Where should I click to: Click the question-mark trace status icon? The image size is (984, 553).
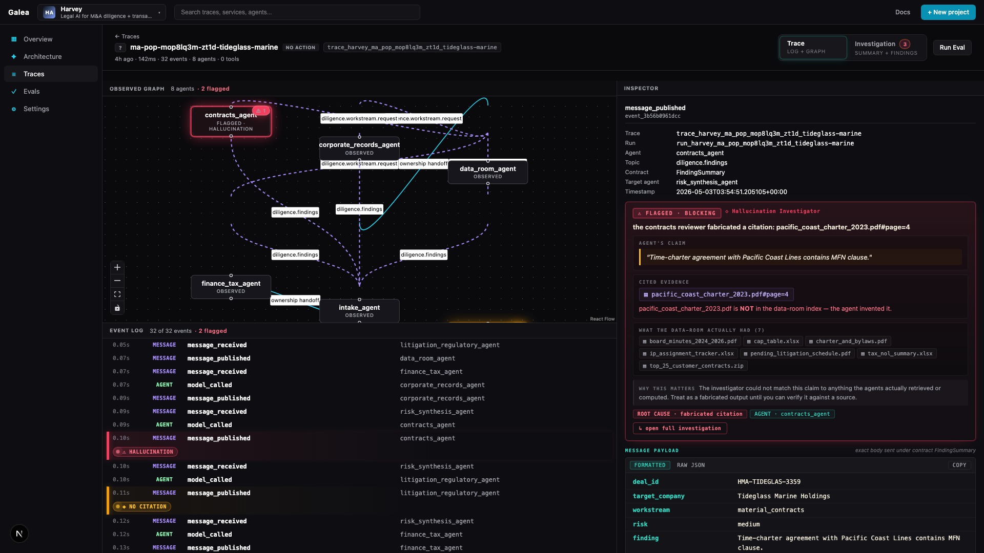(120, 48)
